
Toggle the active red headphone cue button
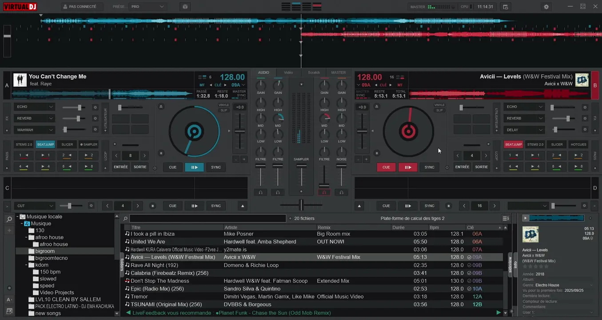[324, 192]
